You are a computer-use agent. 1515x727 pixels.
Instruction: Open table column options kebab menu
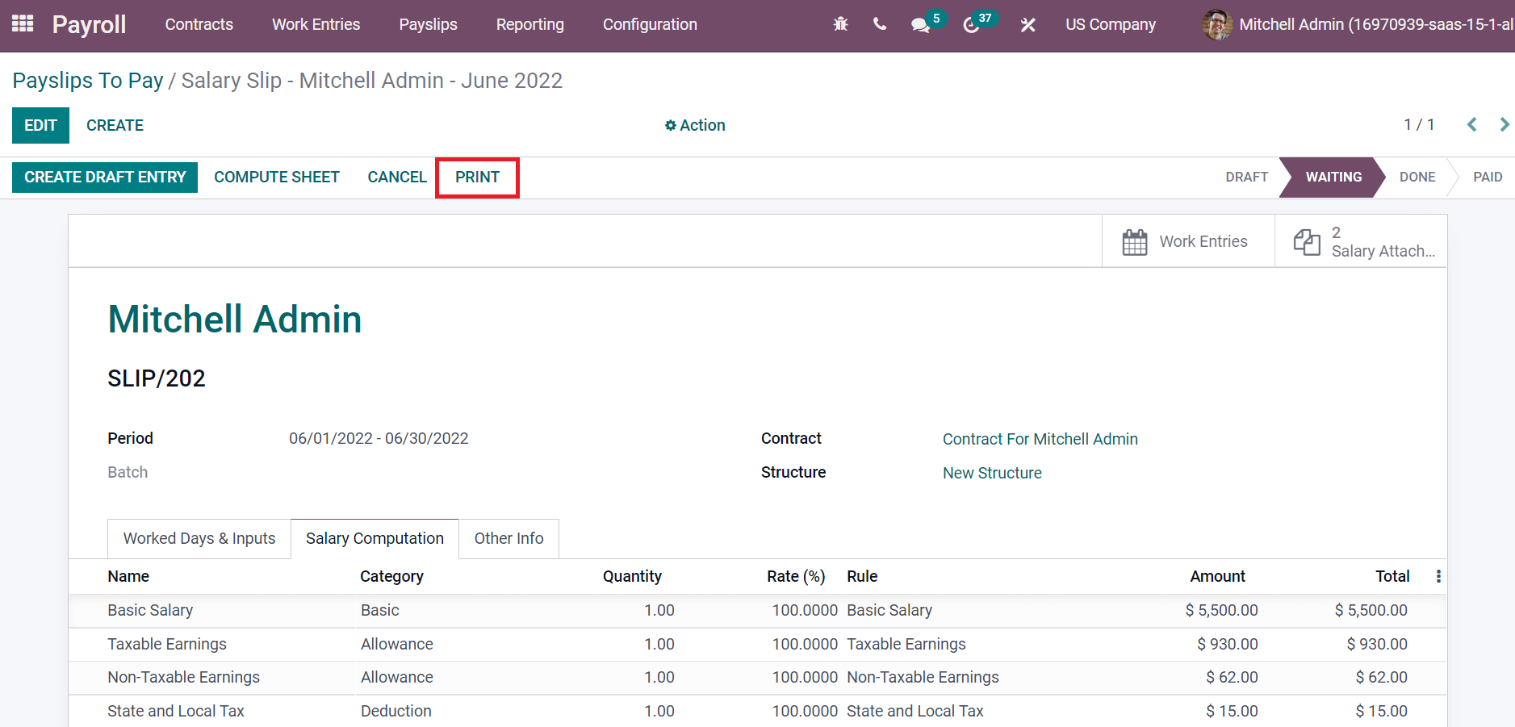[x=1438, y=576]
